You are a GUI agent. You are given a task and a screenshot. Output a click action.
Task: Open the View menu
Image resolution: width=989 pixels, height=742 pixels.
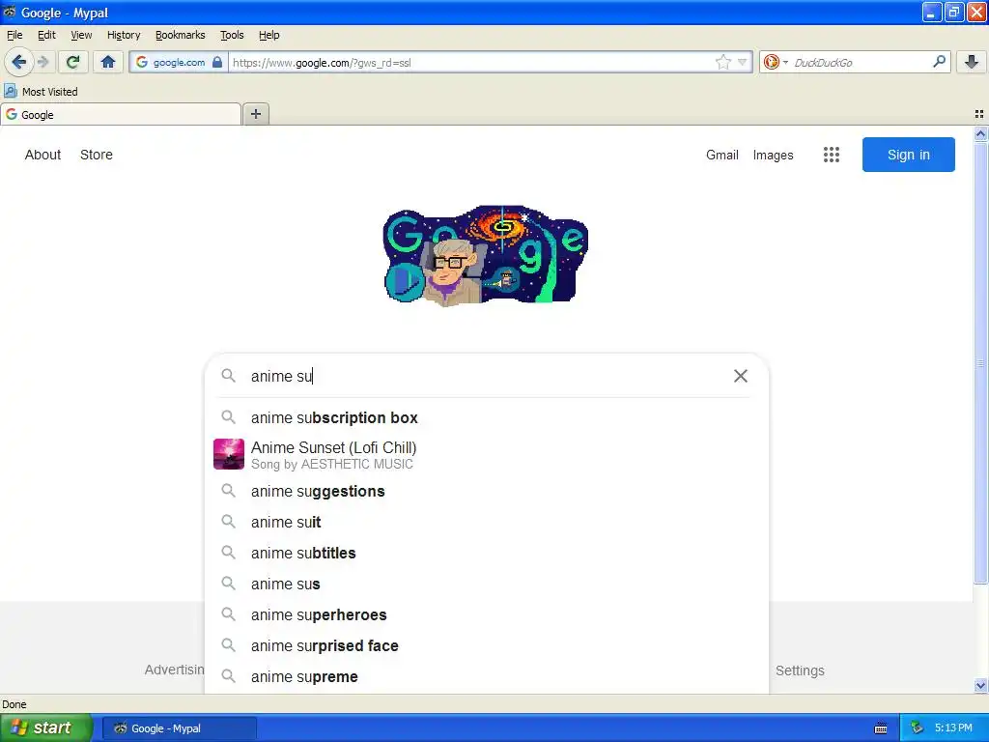coord(81,35)
